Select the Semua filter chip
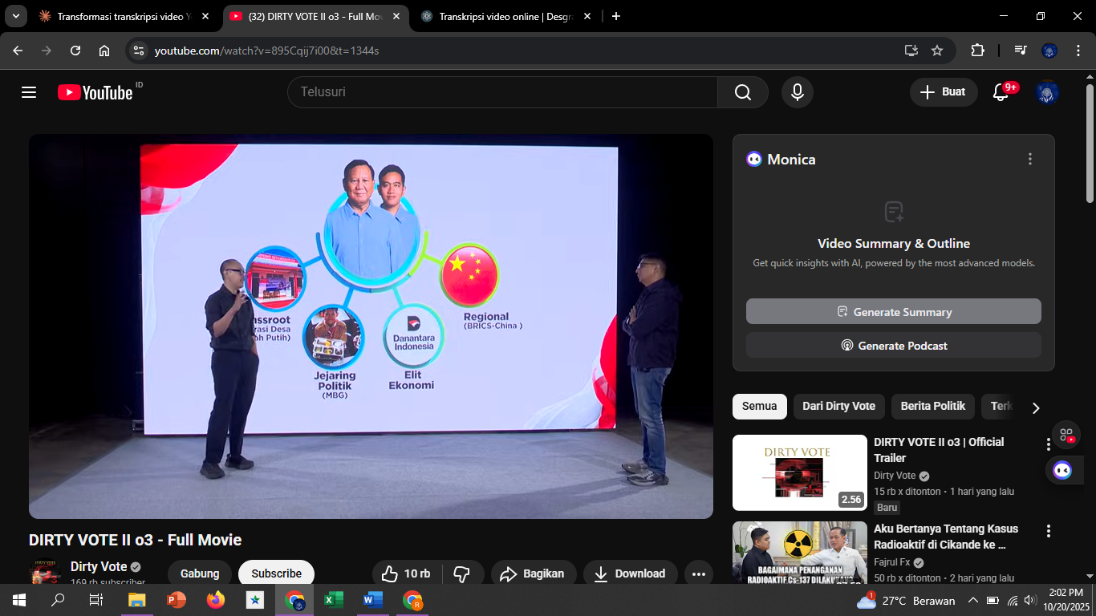Screen dimensions: 1096x616 [x=759, y=407]
